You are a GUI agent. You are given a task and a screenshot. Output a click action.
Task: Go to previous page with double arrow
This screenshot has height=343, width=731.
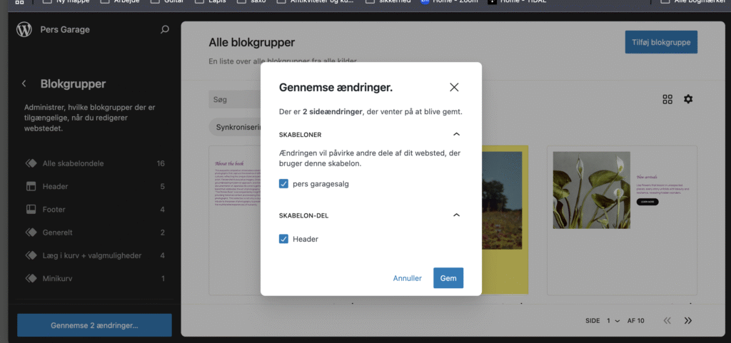point(667,321)
